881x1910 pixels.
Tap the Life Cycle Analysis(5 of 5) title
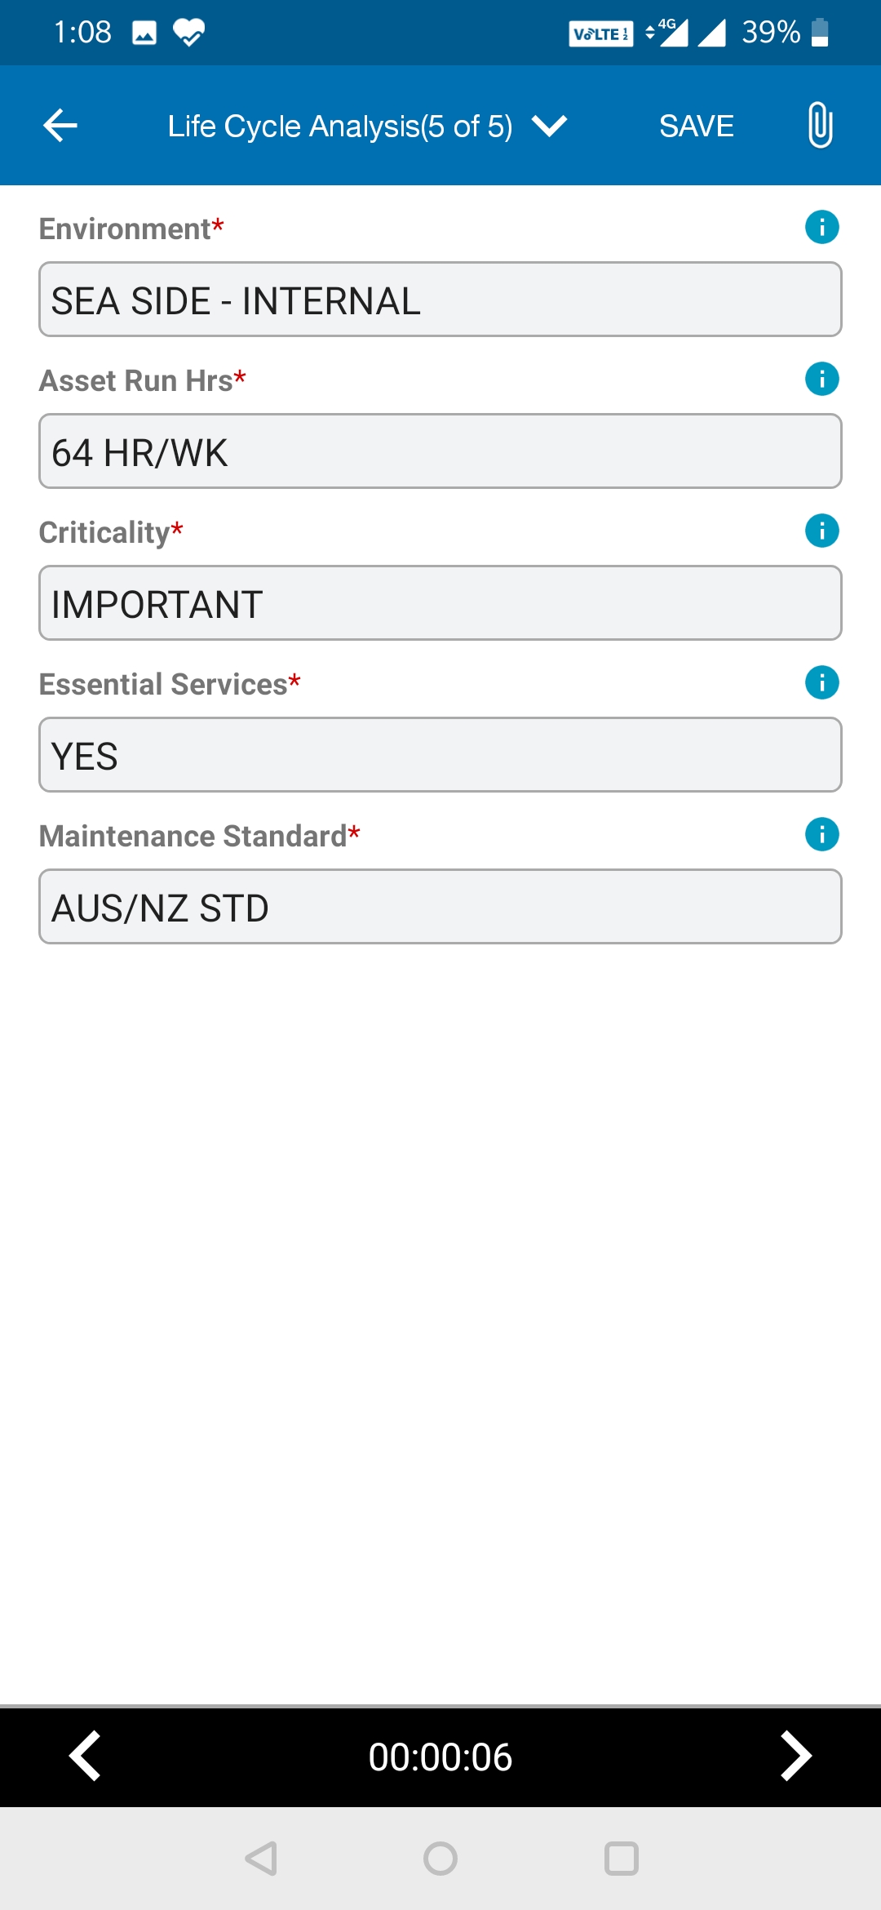(x=340, y=127)
